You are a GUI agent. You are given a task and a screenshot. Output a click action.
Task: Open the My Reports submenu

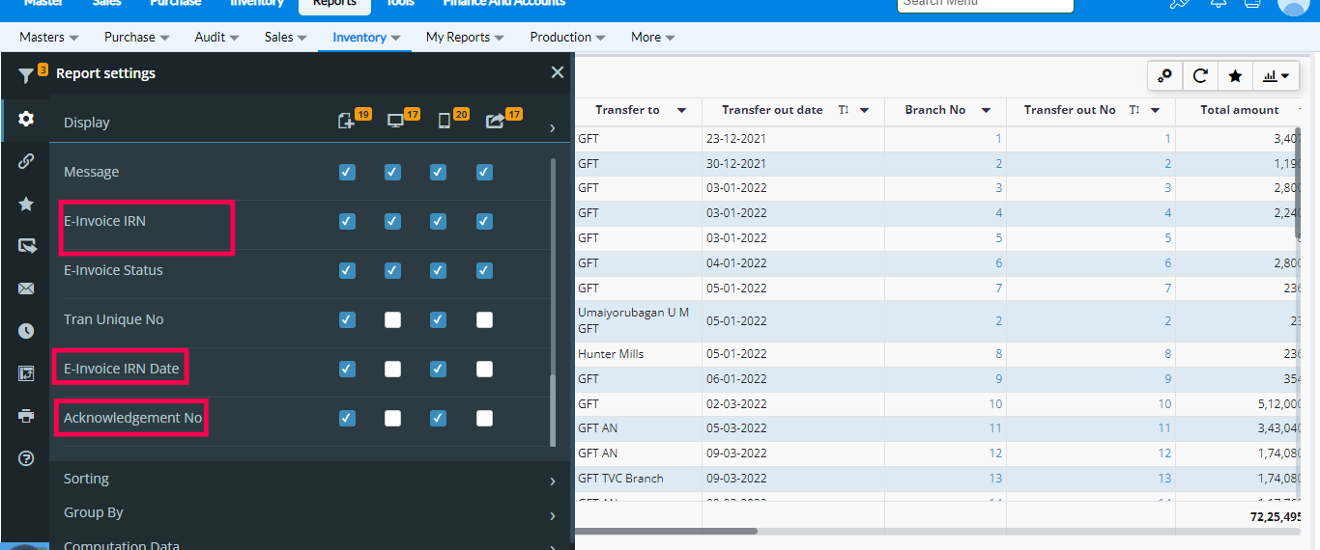click(x=465, y=37)
